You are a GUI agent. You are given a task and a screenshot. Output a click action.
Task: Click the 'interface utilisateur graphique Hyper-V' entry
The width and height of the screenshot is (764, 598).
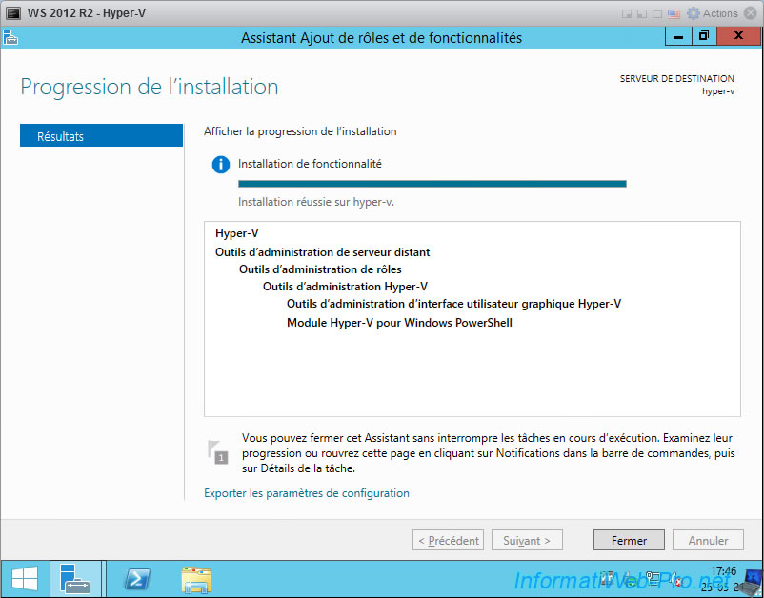pyautogui.click(x=453, y=304)
